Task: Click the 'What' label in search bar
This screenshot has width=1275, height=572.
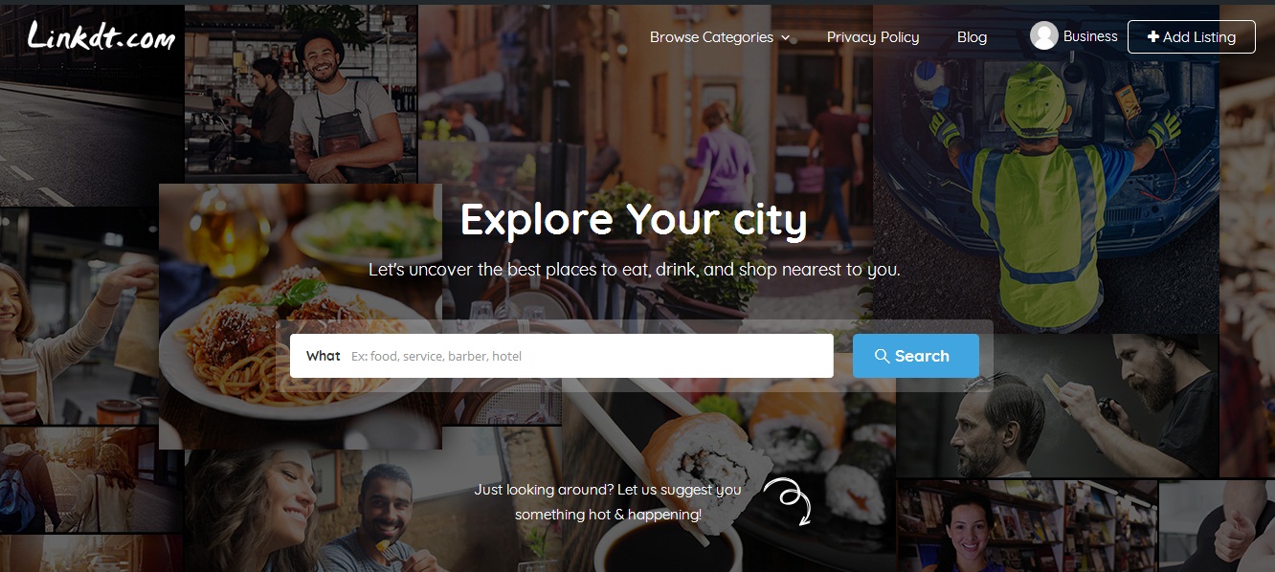Action: coord(324,356)
